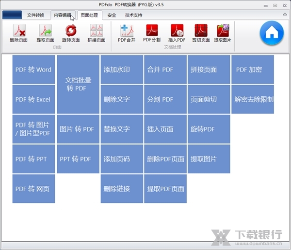This screenshot has width=291, height=250.
Task: Click the 提取图片 tile in the grid
Action: (209, 159)
